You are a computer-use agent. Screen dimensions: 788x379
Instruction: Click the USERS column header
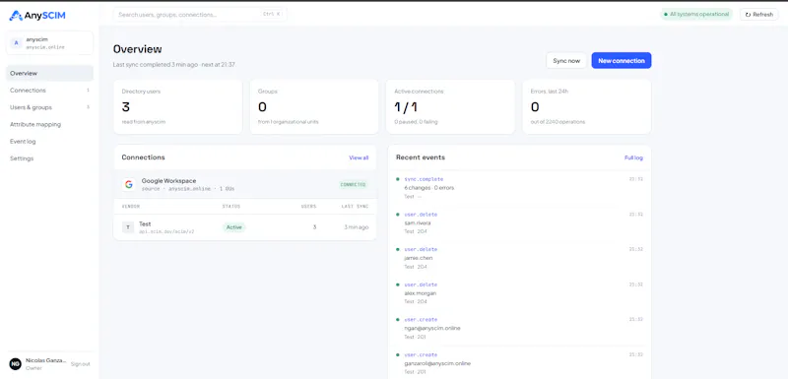pos(308,207)
